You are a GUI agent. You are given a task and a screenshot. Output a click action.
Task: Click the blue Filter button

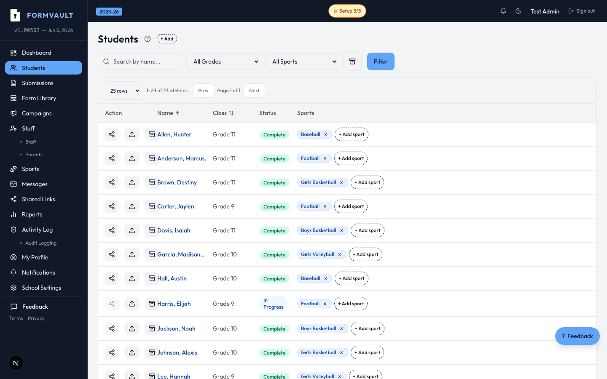pos(381,61)
